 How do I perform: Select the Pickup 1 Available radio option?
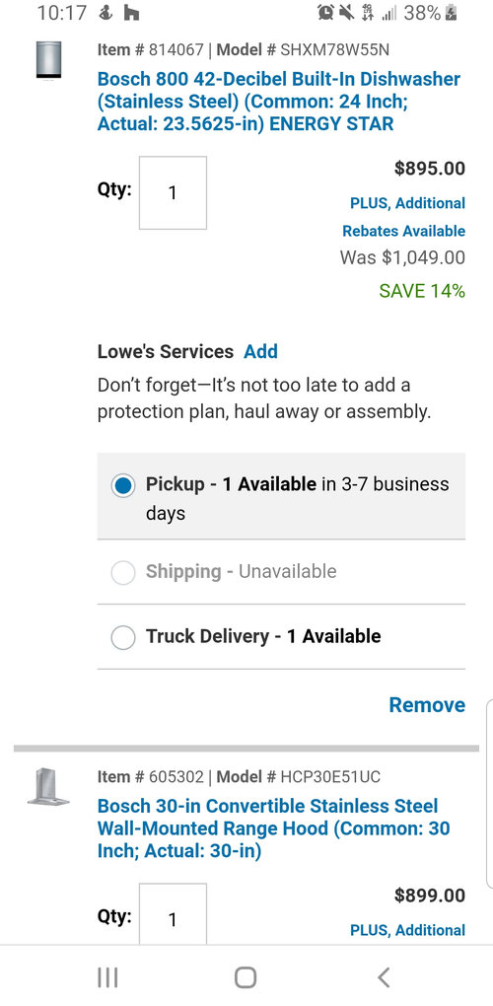coord(122,486)
